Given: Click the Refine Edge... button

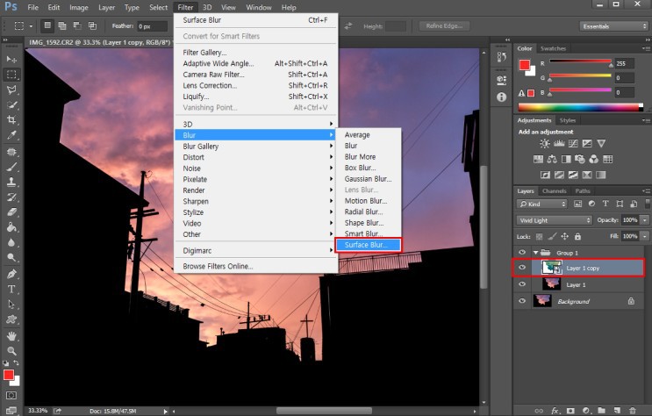Looking at the screenshot, I should click(x=445, y=26).
